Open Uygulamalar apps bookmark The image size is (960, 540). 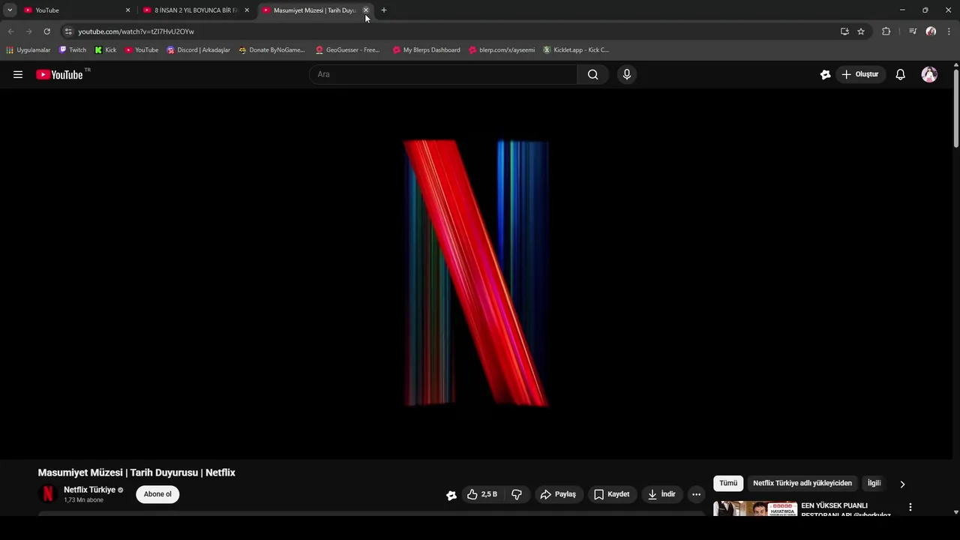point(28,50)
